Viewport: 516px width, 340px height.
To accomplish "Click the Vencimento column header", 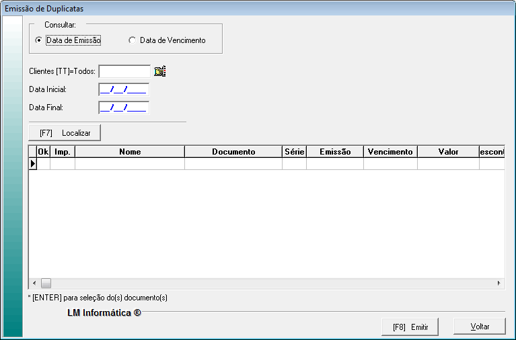I will click(390, 152).
